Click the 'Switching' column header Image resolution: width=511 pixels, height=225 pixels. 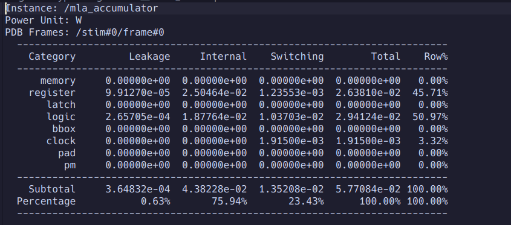[x=297, y=57]
